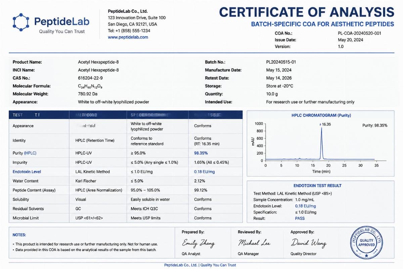The image size is (403, 269).
Task: Click the tall chromatogram peak line
Action: pos(321,143)
